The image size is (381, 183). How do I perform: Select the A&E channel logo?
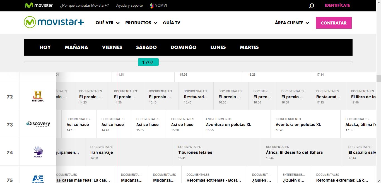tap(38, 179)
